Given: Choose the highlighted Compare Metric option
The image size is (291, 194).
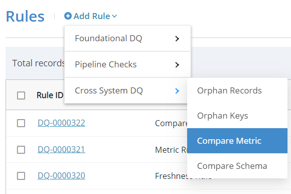Looking at the screenshot, I should pos(237,141).
